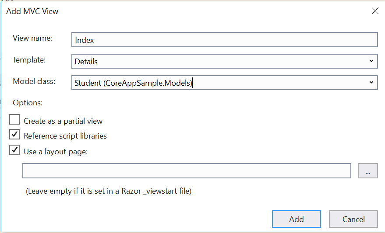Expand the Model class dropdown arrow
The height and width of the screenshot is (233, 385).
coord(371,82)
